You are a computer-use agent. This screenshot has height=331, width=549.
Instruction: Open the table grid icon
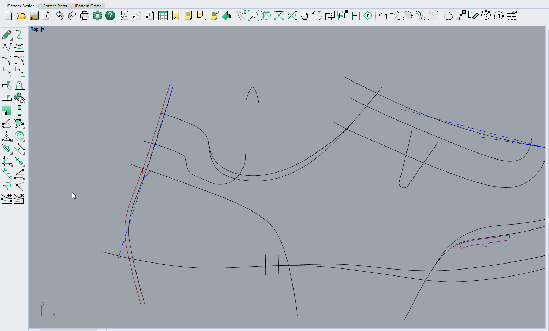[163, 15]
